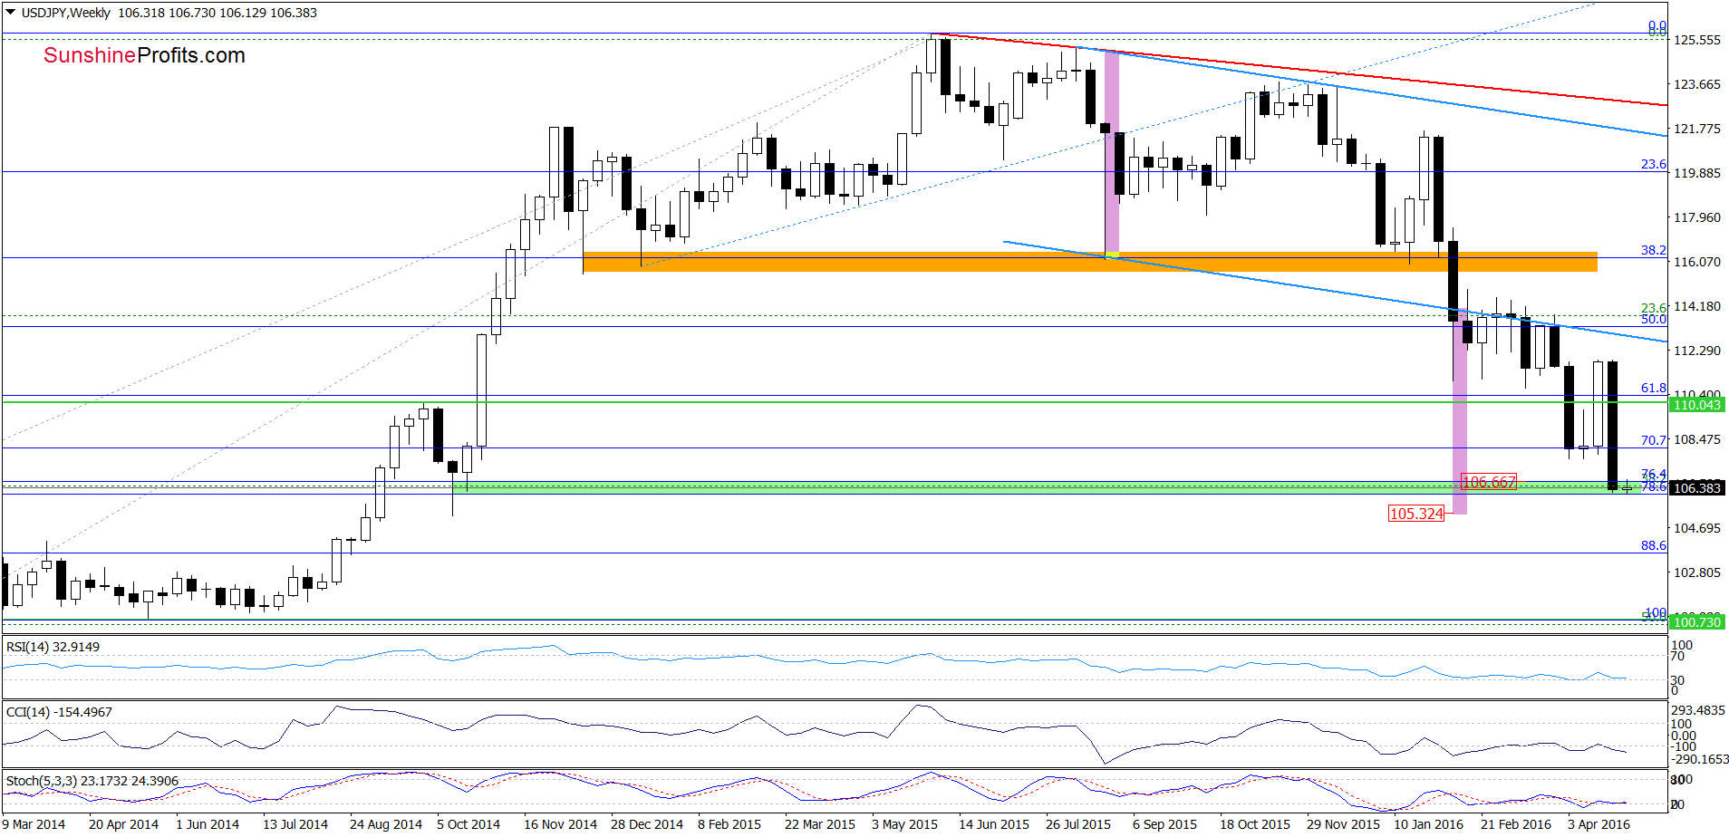Viewport: 1729px width, 837px height.
Task: Click the CCI(14) -154.4967 indicator label
Action: pos(59,712)
